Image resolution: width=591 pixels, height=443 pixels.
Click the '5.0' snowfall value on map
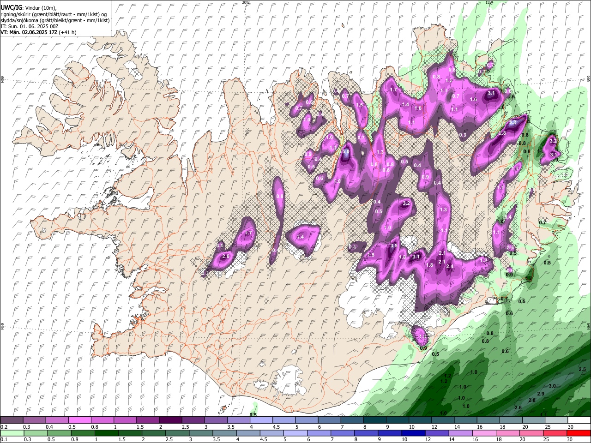point(346,151)
